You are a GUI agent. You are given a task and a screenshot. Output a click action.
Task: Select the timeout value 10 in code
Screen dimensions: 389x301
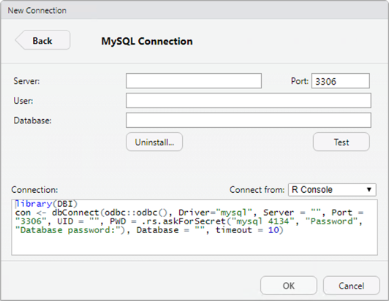(273, 230)
